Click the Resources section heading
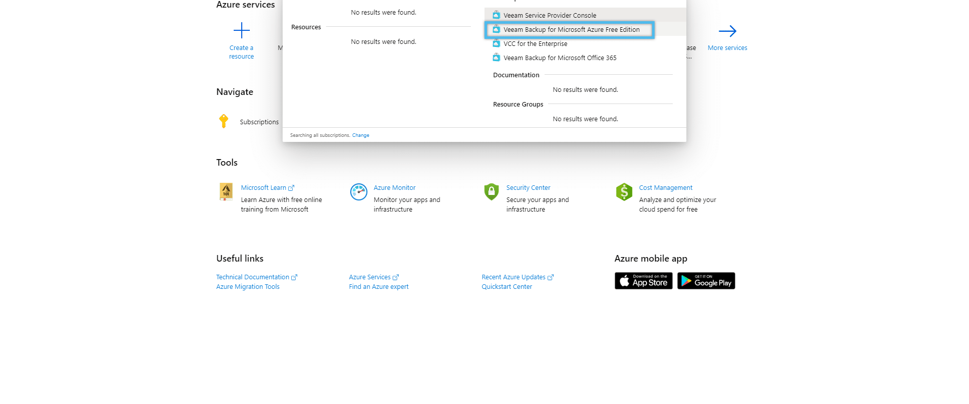 coord(306,27)
